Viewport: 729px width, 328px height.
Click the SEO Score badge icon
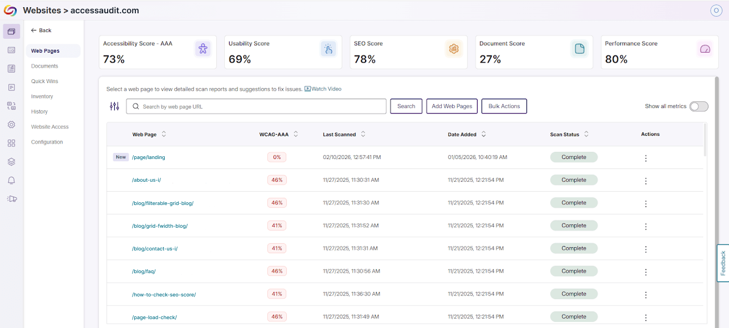pyautogui.click(x=454, y=49)
